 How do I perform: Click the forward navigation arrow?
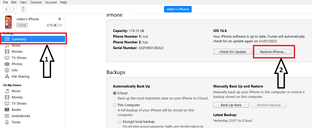(13, 9)
